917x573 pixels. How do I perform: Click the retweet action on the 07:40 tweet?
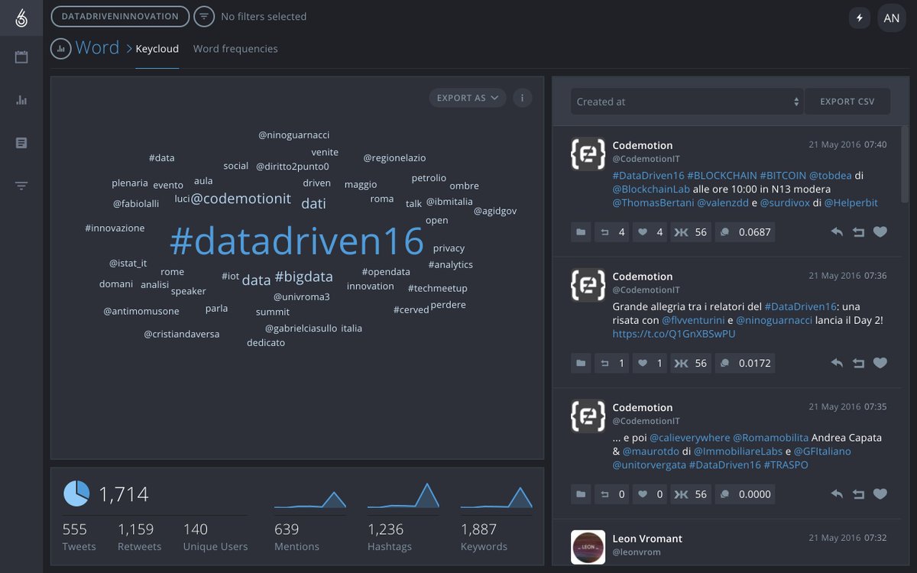[x=858, y=231]
